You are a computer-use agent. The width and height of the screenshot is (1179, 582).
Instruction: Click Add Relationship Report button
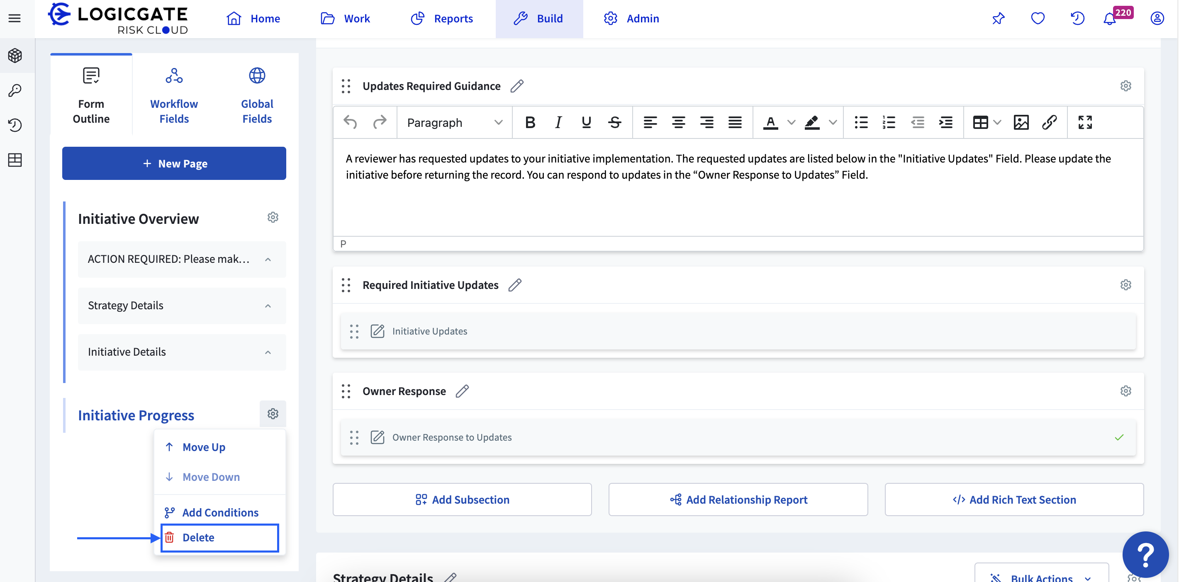pyautogui.click(x=738, y=499)
